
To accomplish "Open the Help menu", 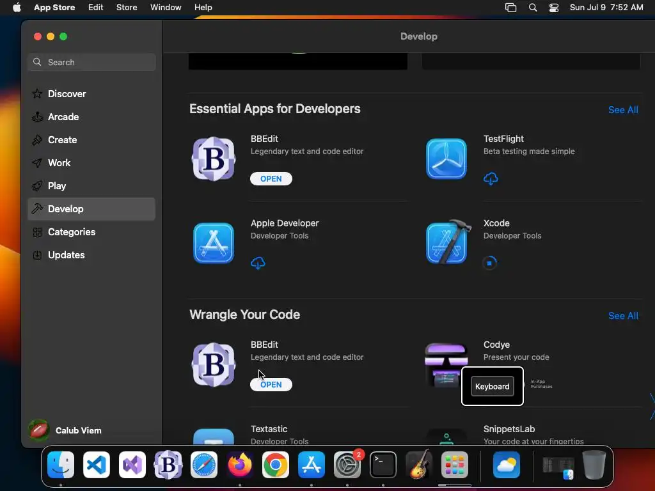I will coord(203,7).
